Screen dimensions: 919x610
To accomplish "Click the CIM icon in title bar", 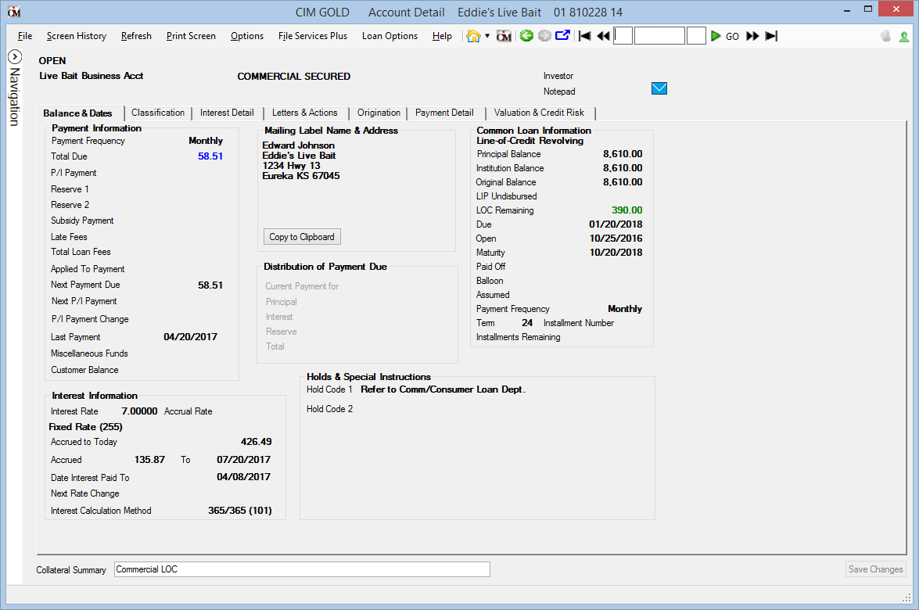I will [x=14, y=12].
